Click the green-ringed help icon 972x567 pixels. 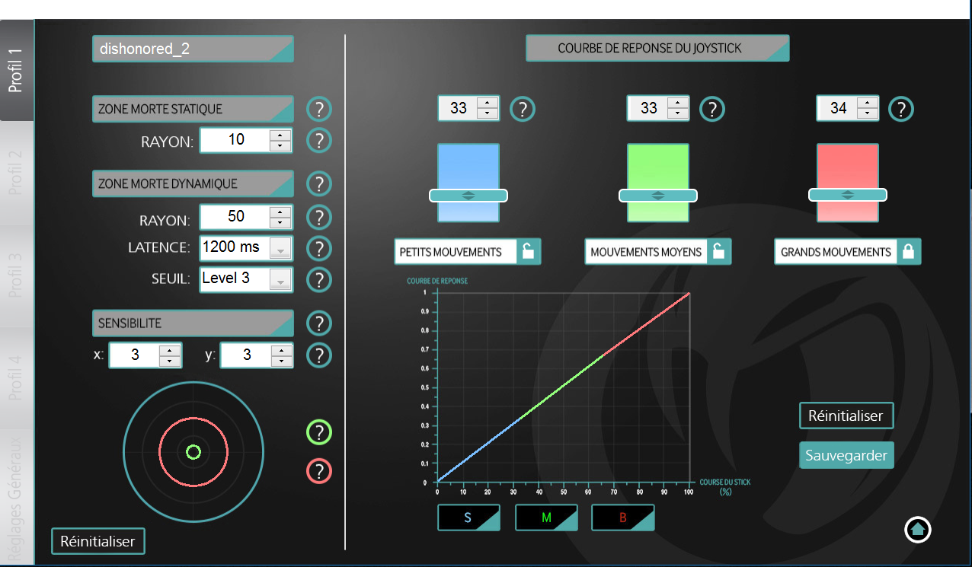point(319,433)
